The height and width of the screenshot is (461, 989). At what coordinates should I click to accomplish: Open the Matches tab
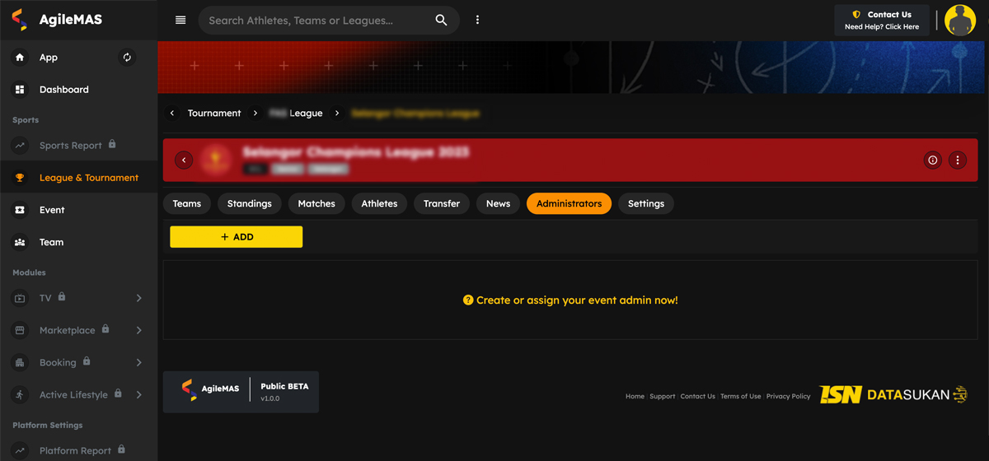click(x=316, y=203)
